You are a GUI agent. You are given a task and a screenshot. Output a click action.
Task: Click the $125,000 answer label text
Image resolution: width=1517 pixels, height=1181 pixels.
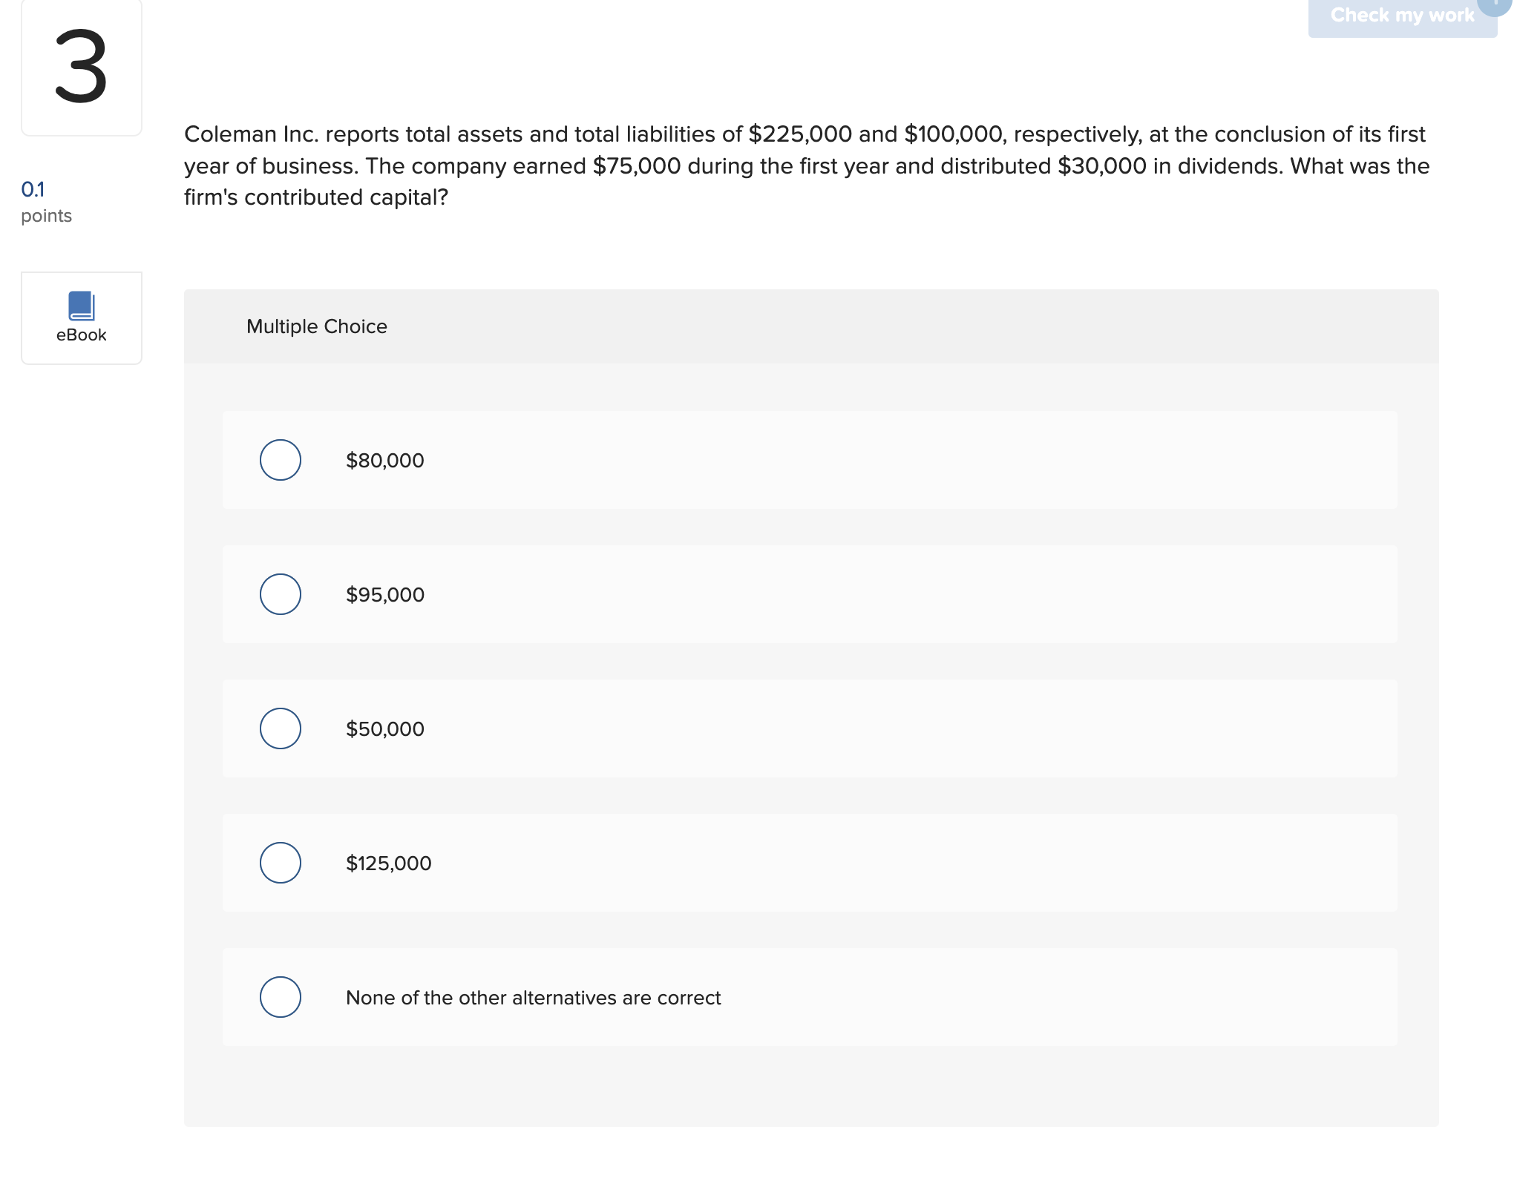389,862
